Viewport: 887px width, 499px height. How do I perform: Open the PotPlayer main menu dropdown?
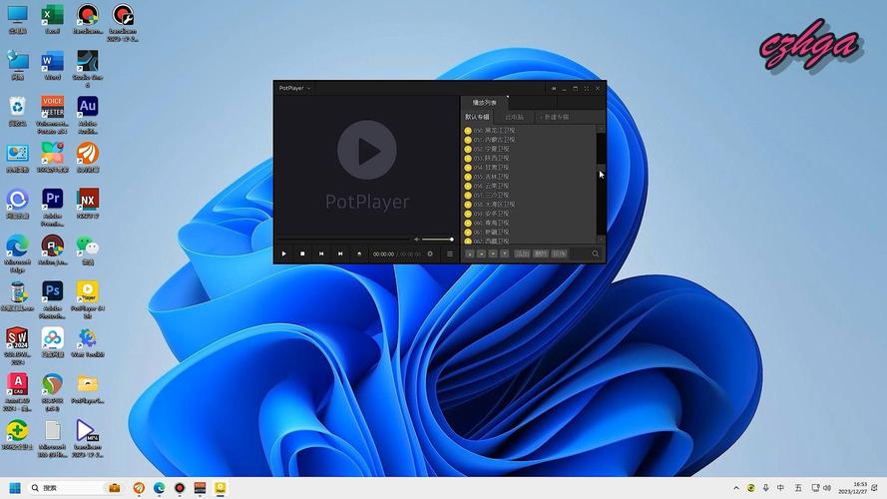click(294, 88)
